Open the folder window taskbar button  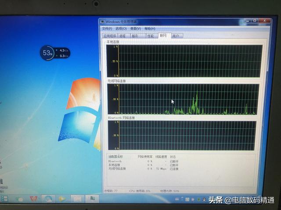[x=77, y=199]
